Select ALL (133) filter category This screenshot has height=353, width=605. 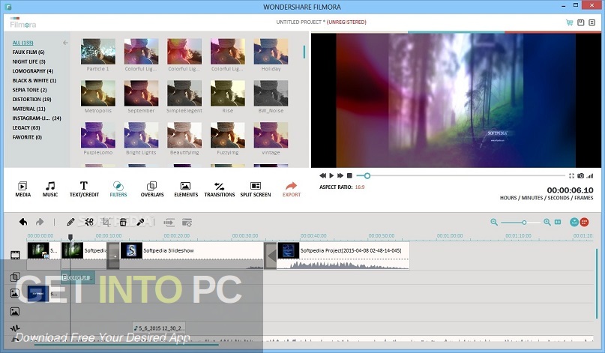(x=22, y=43)
